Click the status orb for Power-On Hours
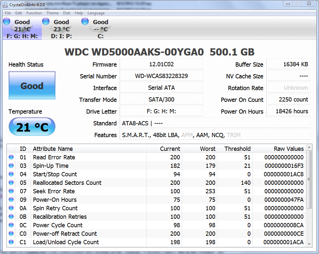This screenshot has height=254, width=319. (11, 199)
